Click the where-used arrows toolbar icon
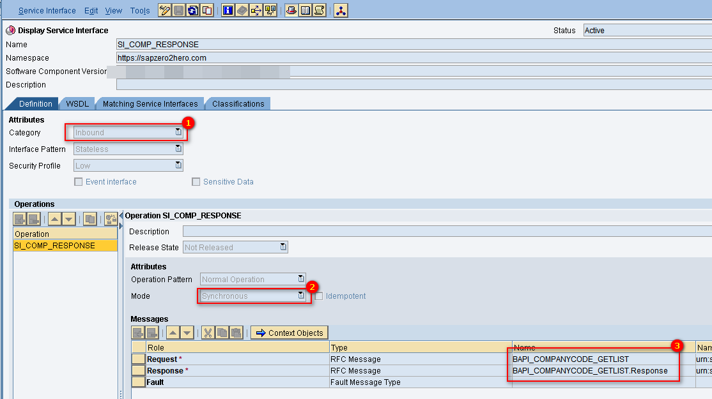Viewport: 712px width, 399px height. [x=256, y=10]
